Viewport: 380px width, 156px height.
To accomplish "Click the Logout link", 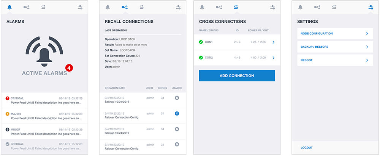I will [x=307, y=148].
